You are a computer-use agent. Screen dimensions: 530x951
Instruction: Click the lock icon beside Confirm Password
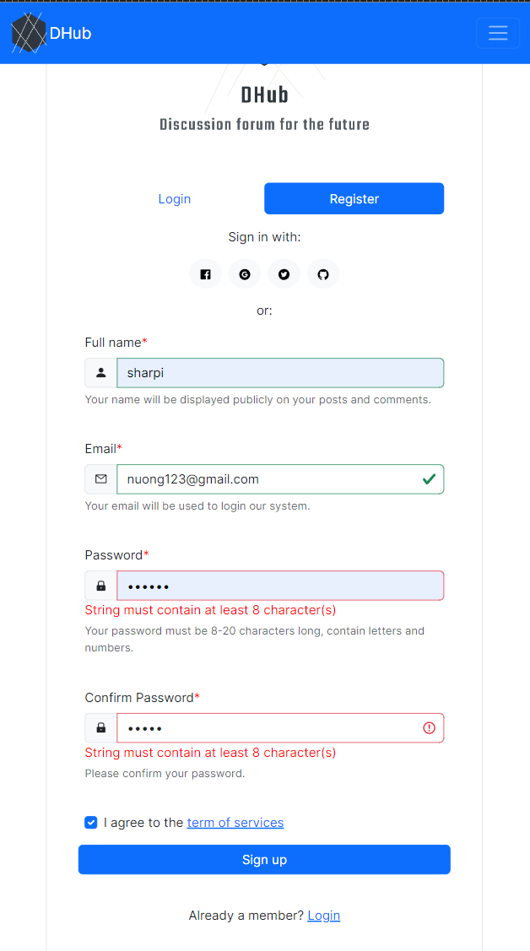(101, 727)
